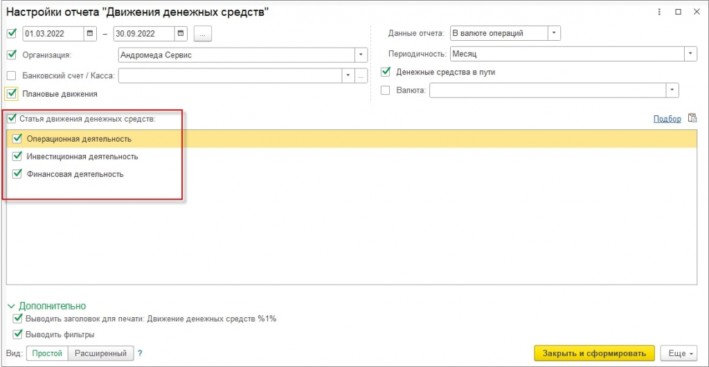Maximize the report settings window
The width and height of the screenshot is (709, 367).
pos(678,12)
